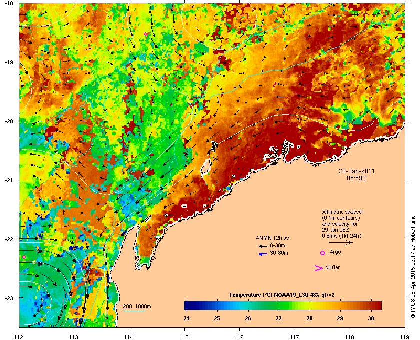This screenshot has width=420, height=340.
Task: Click the date label 29-Jan-2011
Action: pyautogui.click(x=357, y=171)
